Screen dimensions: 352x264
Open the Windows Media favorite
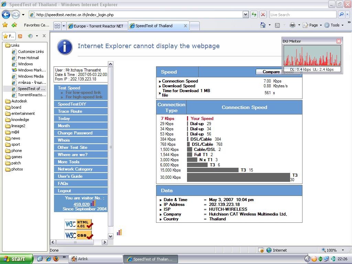point(27,76)
